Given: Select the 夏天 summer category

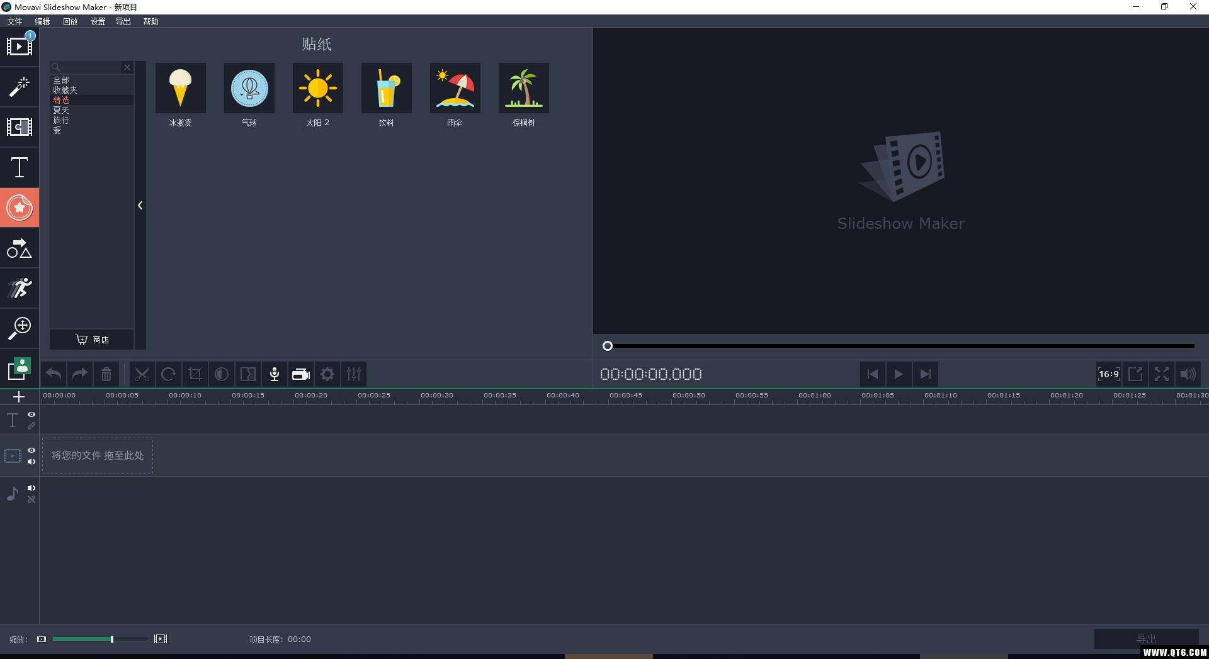Looking at the screenshot, I should tap(92, 111).
